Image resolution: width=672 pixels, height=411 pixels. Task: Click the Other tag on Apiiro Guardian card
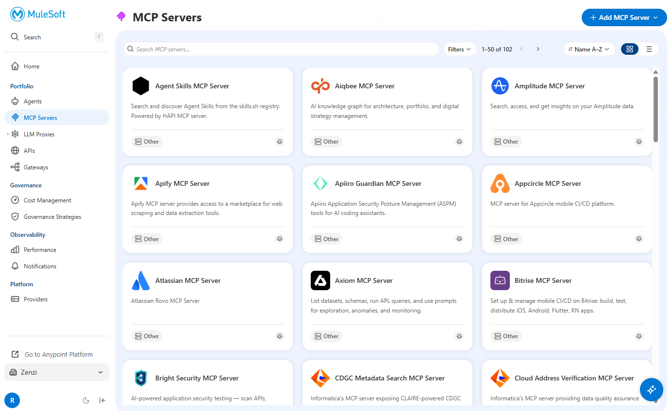[326, 239]
